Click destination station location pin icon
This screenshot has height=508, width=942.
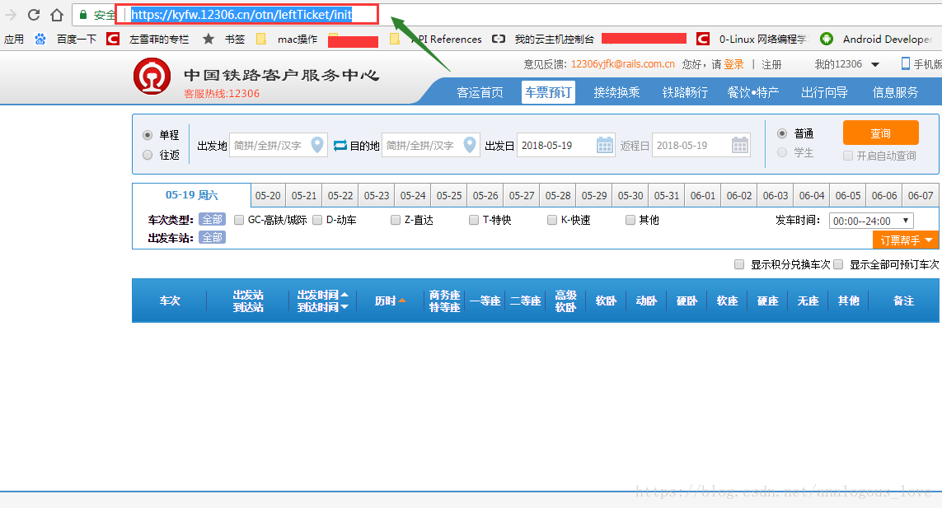470,145
